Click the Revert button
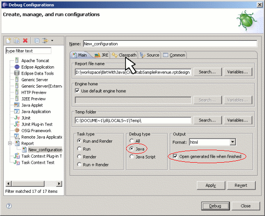 point(241,185)
